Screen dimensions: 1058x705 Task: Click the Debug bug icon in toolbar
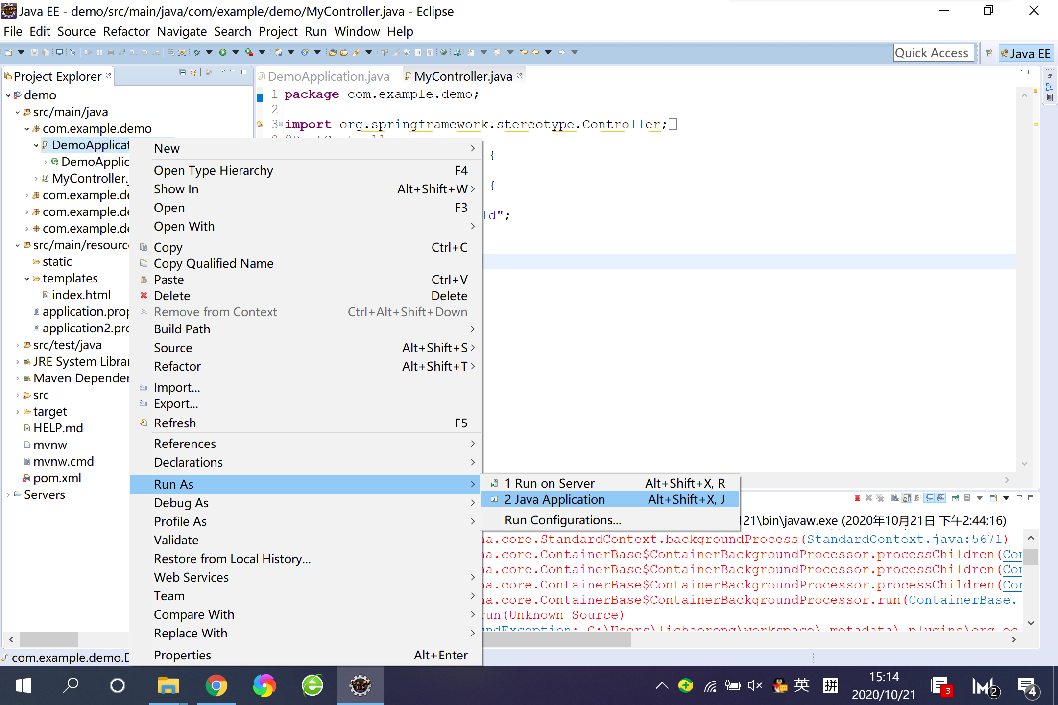coord(197,52)
